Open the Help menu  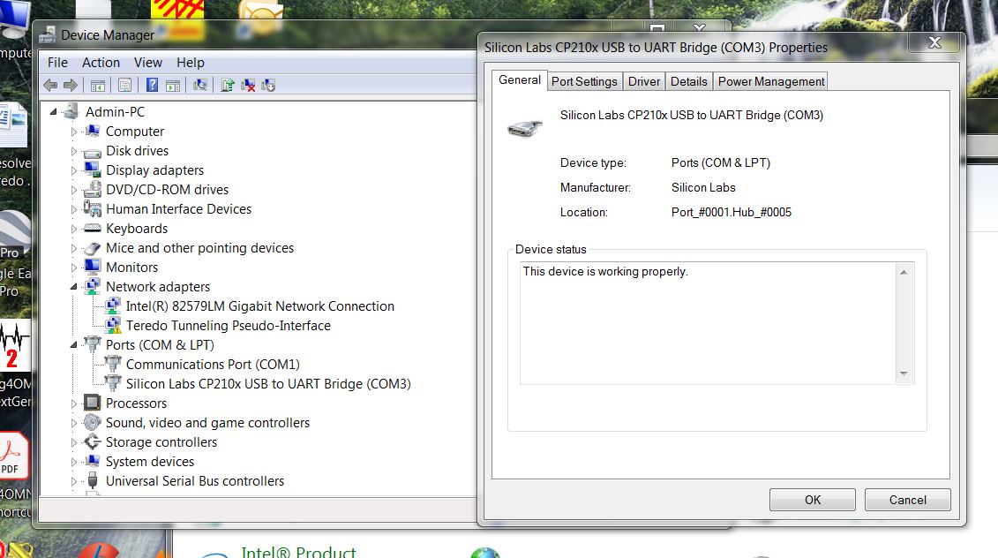pos(191,63)
